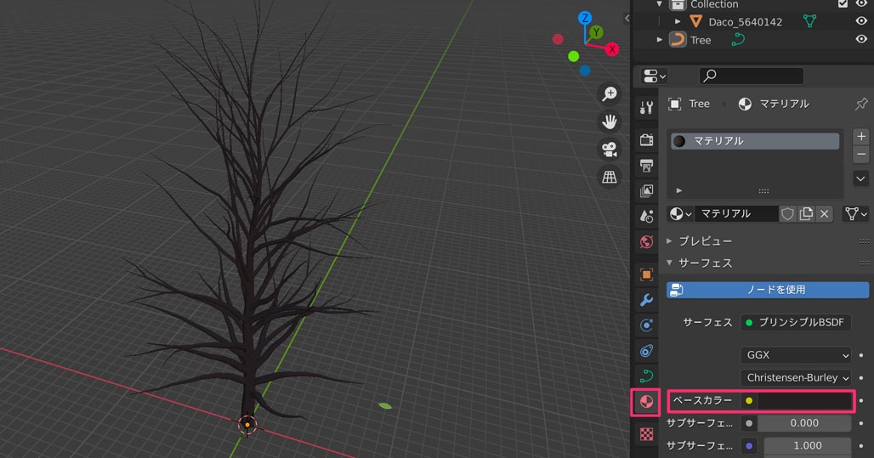Click the dot beside Base Color field
This screenshot has height=458, width=874.
click(x=861, y=400)
